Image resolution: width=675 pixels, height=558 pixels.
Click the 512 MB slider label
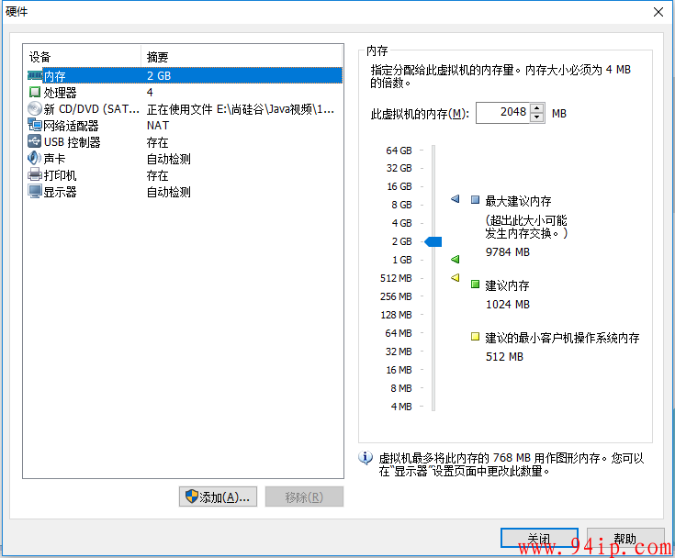click(x=396, y=278)
